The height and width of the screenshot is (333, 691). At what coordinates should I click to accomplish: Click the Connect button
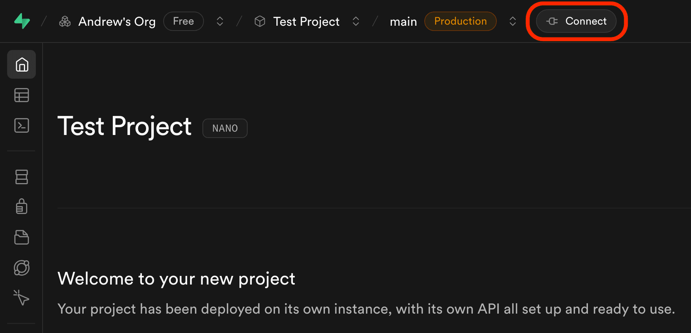[x=576, y=21]
